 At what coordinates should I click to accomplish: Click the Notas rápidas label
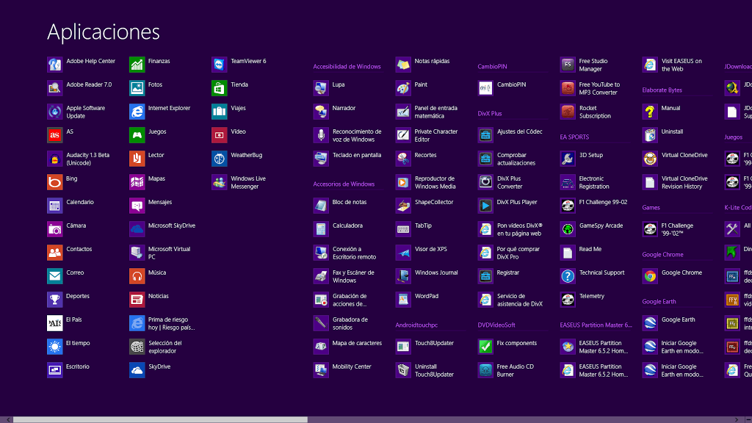pyautogui.click(x=432, y=61)
